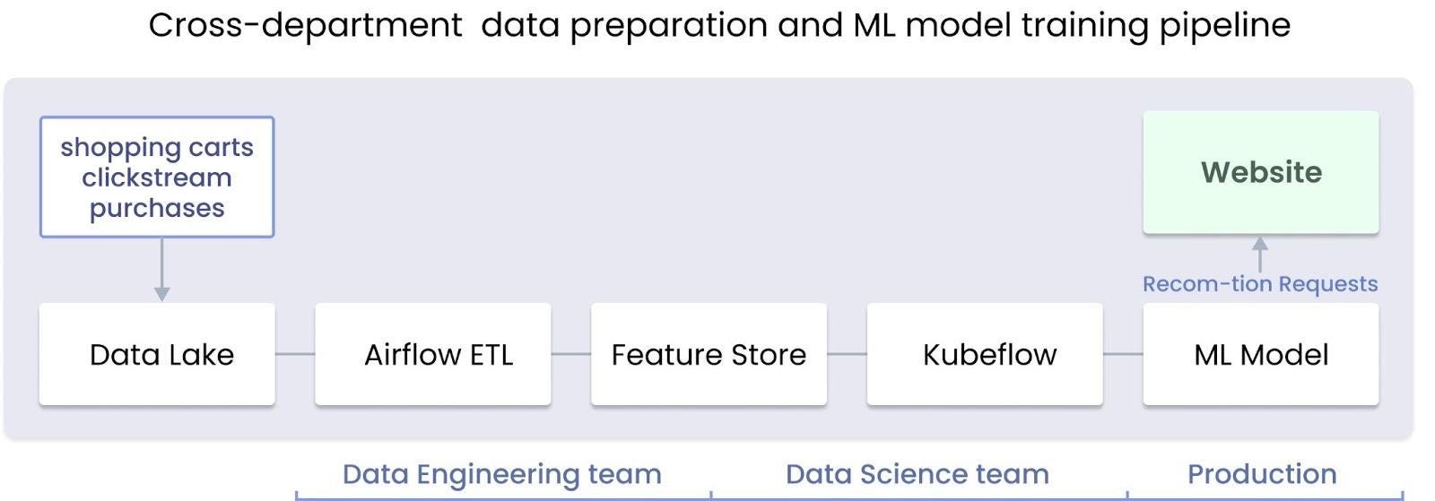The height and width of the screenshot is (501, 1435).
Task: Select the green Website box
Action: pos(1260,172)
